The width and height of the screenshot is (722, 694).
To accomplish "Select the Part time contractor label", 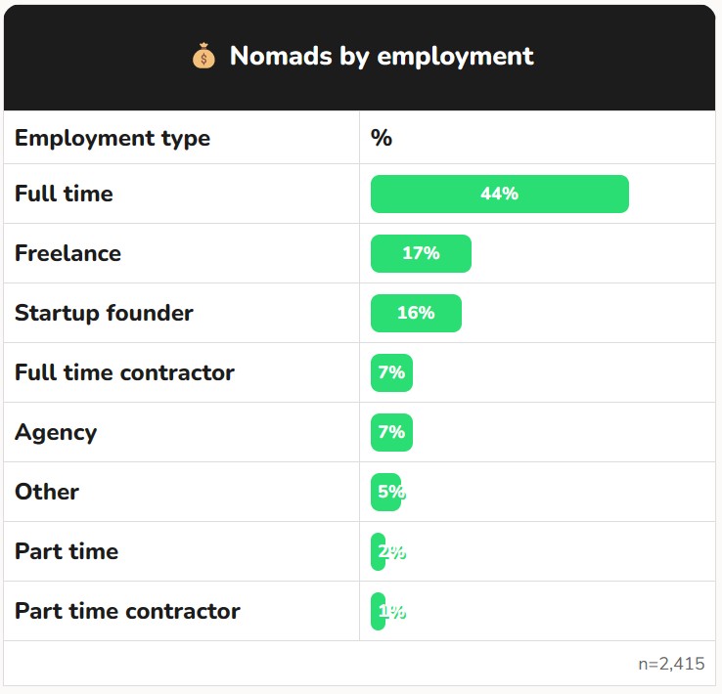I will tap(127, 611).
